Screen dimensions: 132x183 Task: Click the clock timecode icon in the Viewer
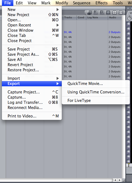pyautogui.click(x=130, y=18)
